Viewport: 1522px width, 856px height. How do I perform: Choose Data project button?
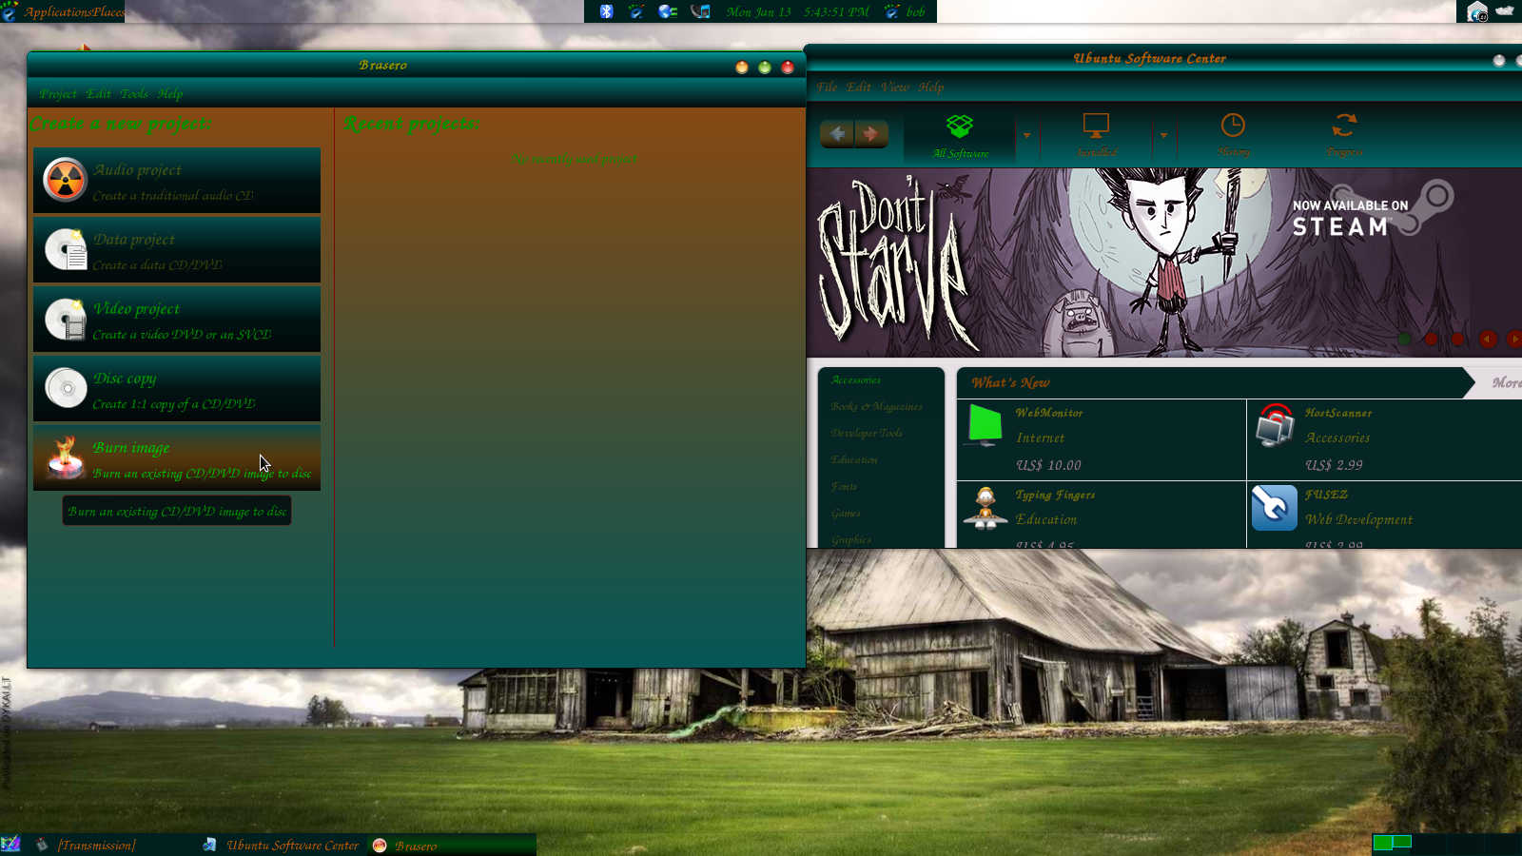[x=177, y=249]
